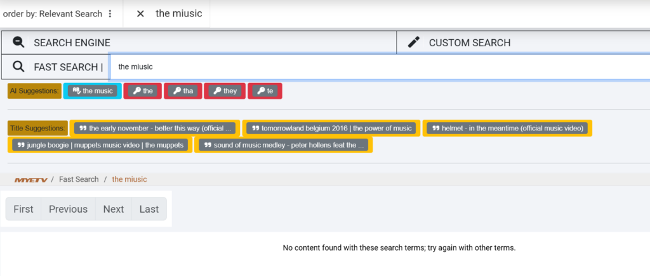Go to the Next results page
The height and width of the screenshot is (276, 650).
tap(114, 209)
